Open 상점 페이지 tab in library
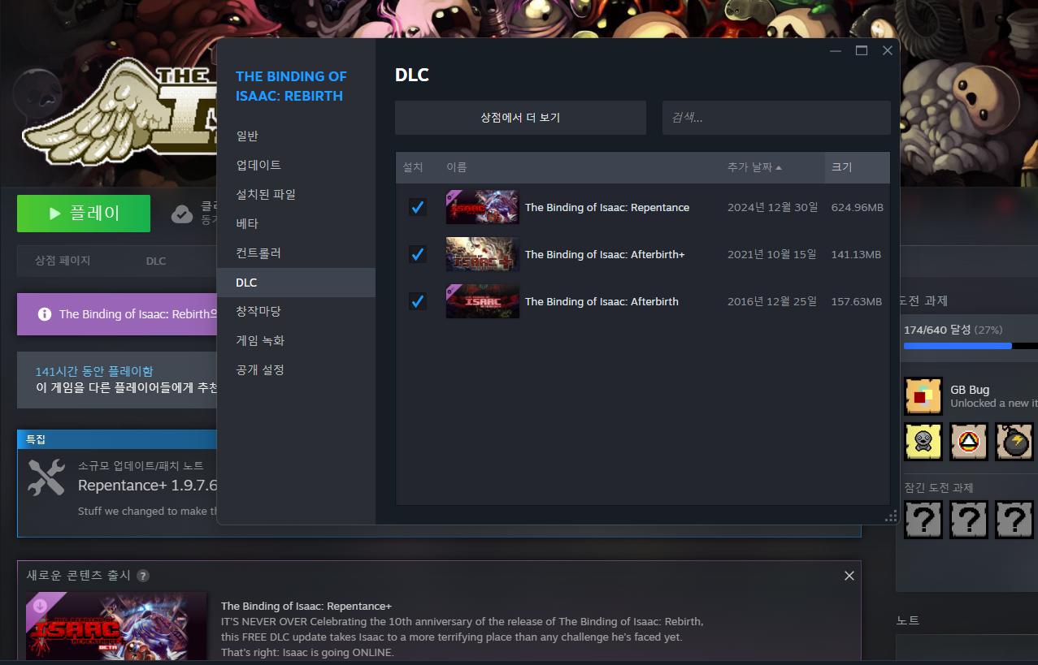Image resolution: width=1038 pixels, height=665 pixels. point(63,261)
